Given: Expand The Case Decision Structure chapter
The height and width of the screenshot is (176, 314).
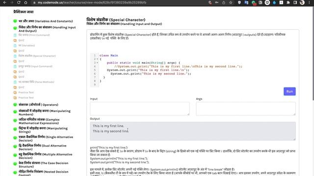Looking at the screenshot, I should point(44,165).
